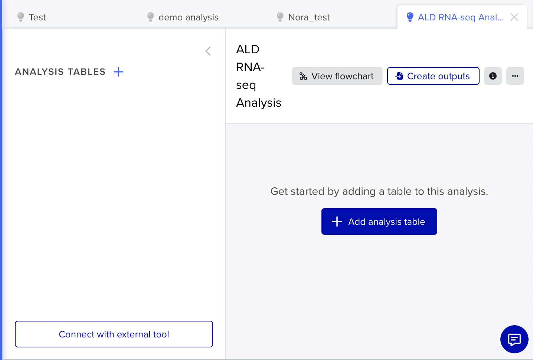
Task: Select the Nora_test tab
Action: point(309,17)
